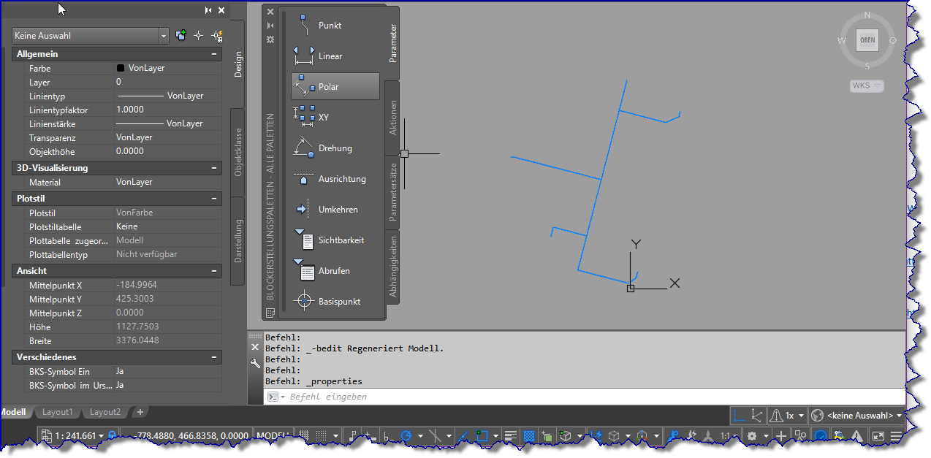Open the Keine Auswahl selection dropdown

[x=164, y=35]
